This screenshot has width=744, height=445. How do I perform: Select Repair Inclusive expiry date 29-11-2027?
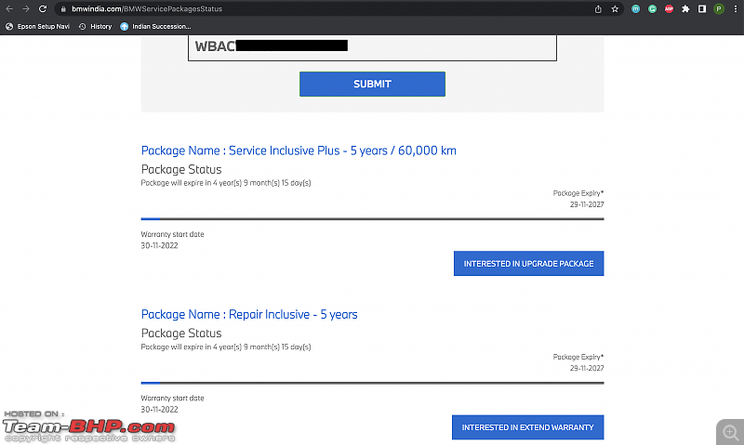coord(587,368)
